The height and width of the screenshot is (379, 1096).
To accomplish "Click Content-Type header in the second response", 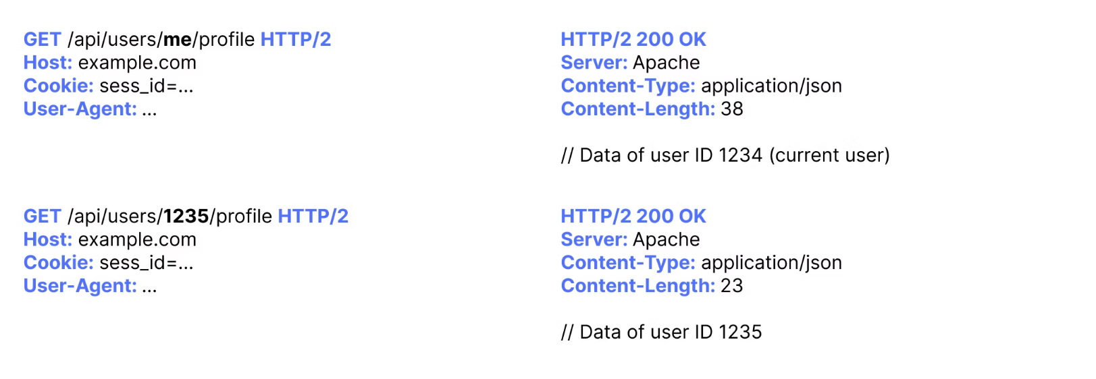I will 628,263.
